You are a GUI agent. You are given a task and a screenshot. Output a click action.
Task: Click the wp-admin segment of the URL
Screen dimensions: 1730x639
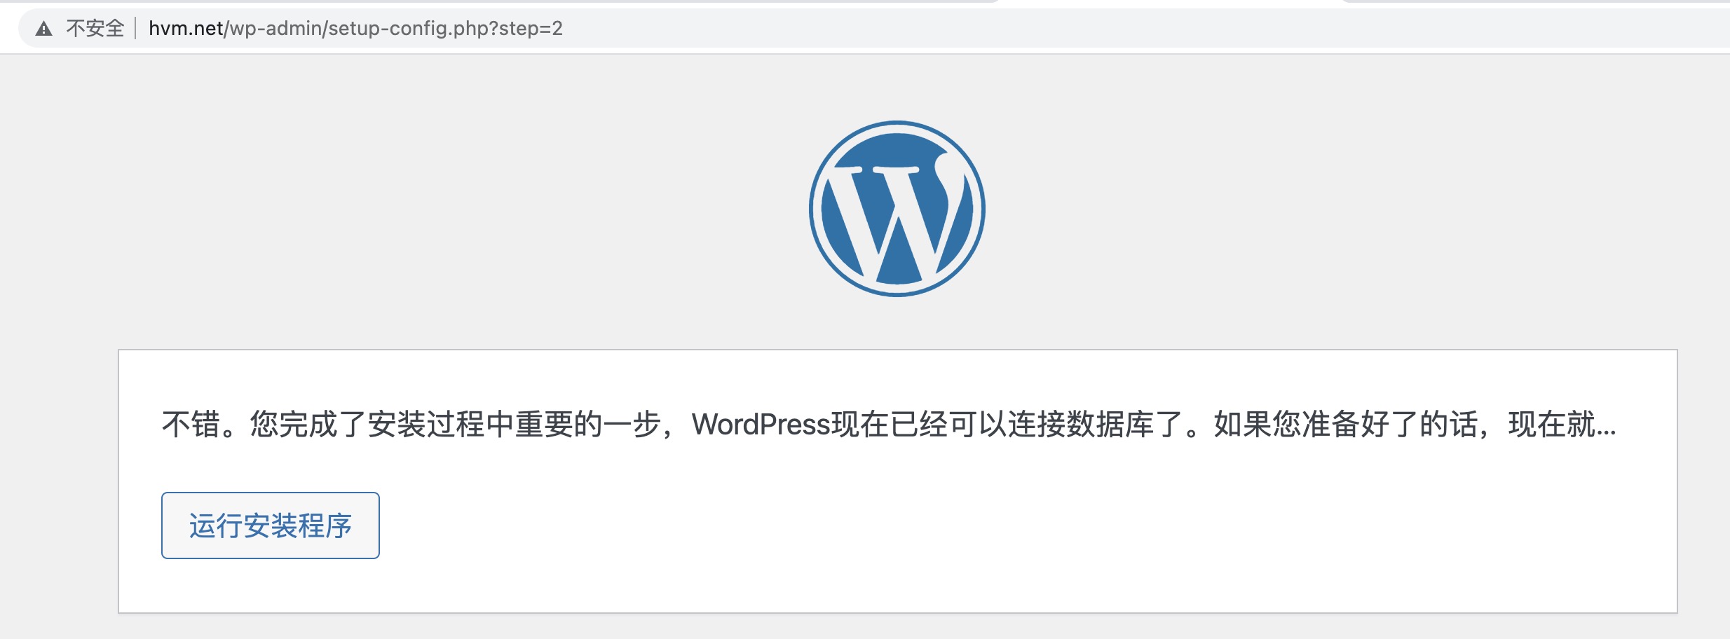coord(275,28)
